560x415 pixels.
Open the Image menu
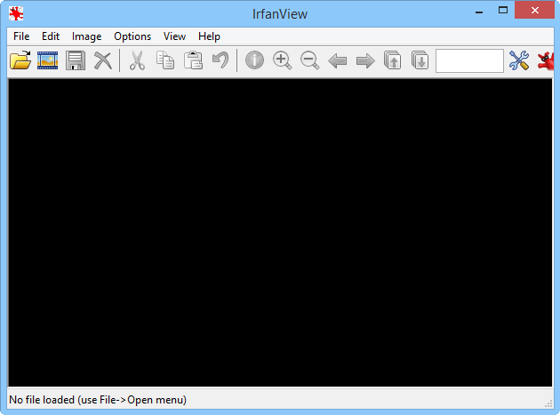click(x=86, y=36)
